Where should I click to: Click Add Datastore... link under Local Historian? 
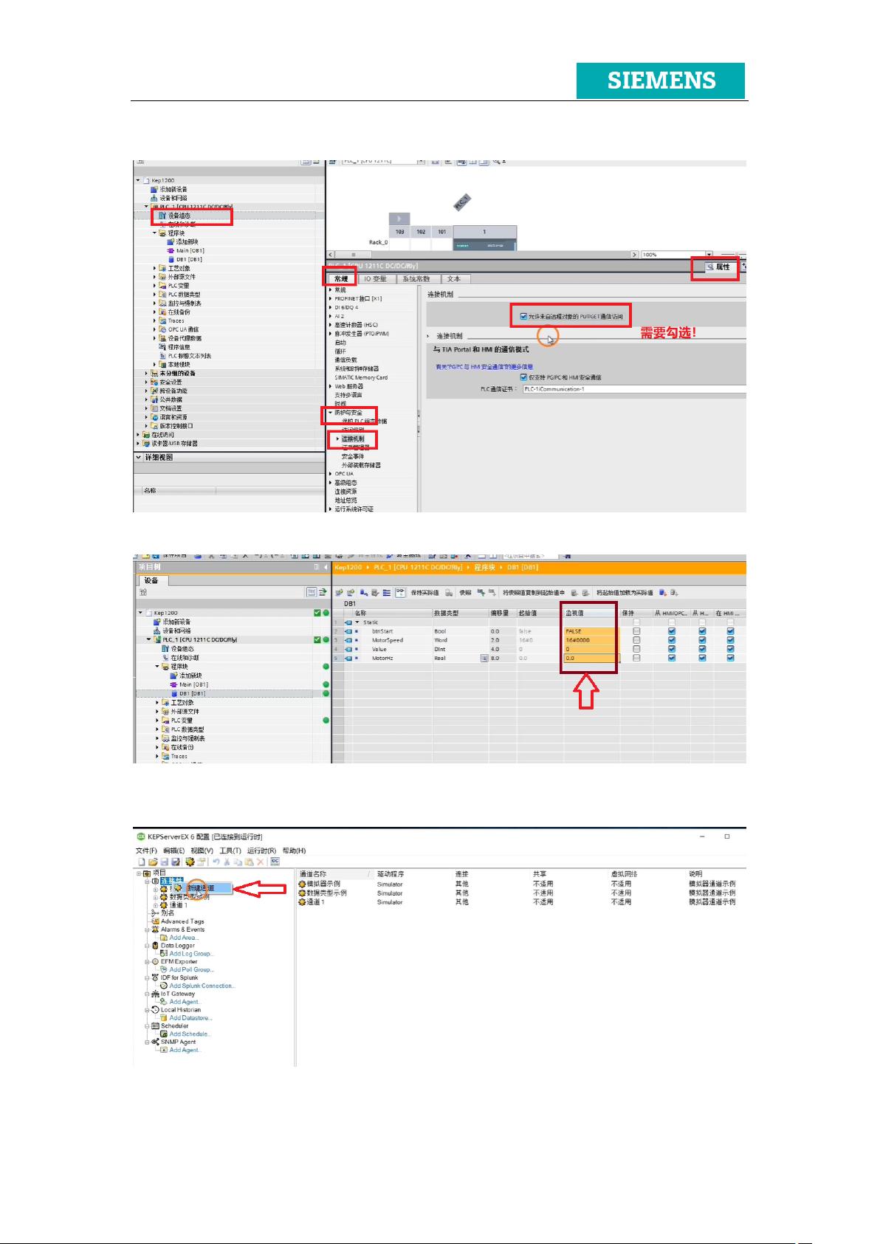190,1018
